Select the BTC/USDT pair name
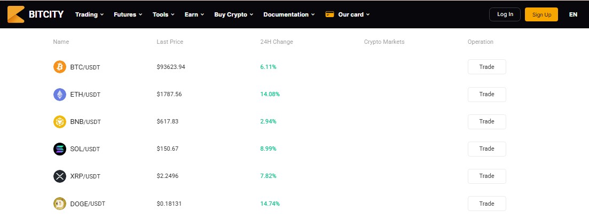Screen dimensions: 589x218 (x=85, y=67)
